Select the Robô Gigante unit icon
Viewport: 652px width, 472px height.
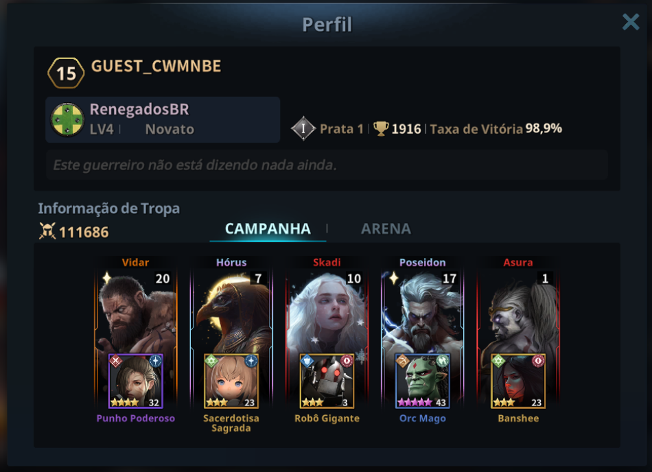pyautogui.click(x=327, y=381)
